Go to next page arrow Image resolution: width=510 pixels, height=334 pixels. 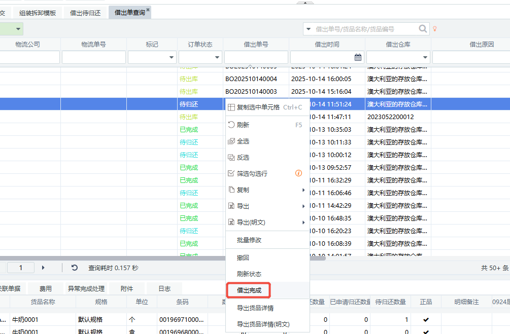coord(43,268)
